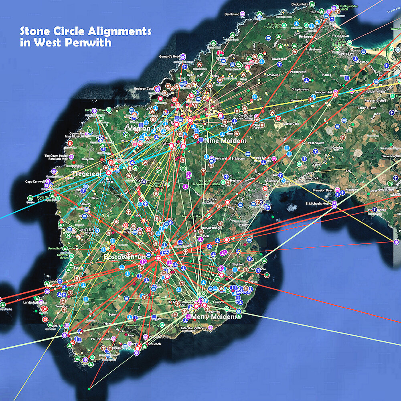Select the Amalveor place label

pyautogui.click(x=273, y=75)
